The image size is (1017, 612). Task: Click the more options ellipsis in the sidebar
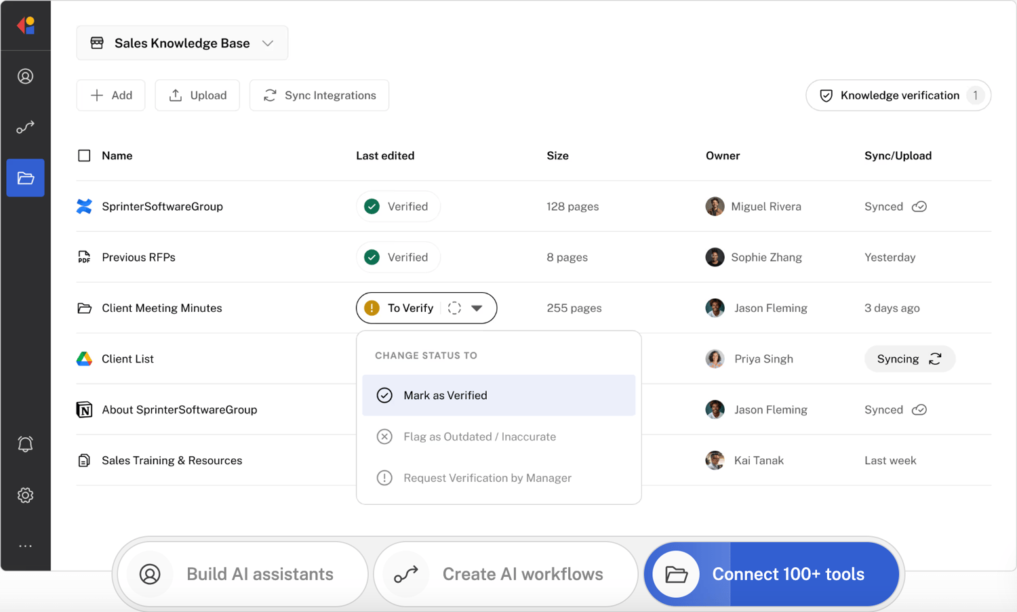pyautogui.click(x=25, y=546)
